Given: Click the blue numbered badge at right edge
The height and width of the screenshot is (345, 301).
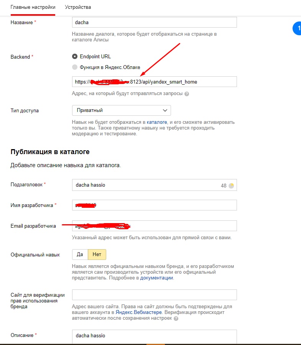Looking at the screenshot, I should pos(297,29).
